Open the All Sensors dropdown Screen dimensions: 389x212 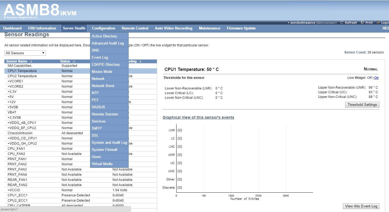point(25,53)
